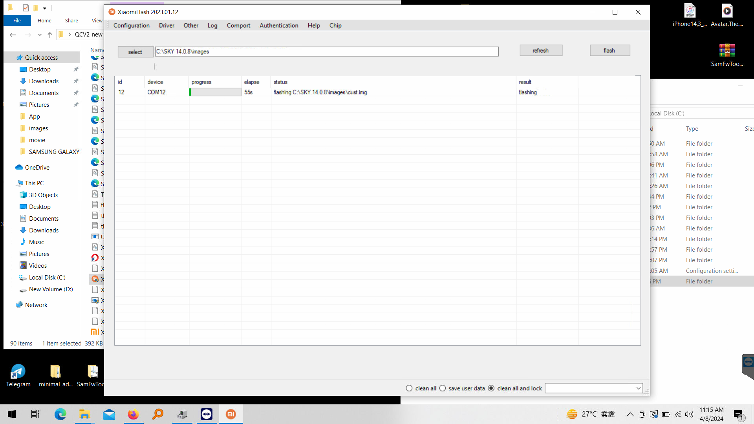The width and height of the screenshot is (754, 424).
Task: Click the image path input field
Action: click(x=327, y=51)
